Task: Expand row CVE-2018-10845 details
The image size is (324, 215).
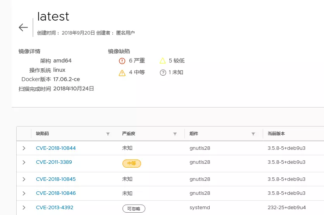Action: (x=24, y=179)
